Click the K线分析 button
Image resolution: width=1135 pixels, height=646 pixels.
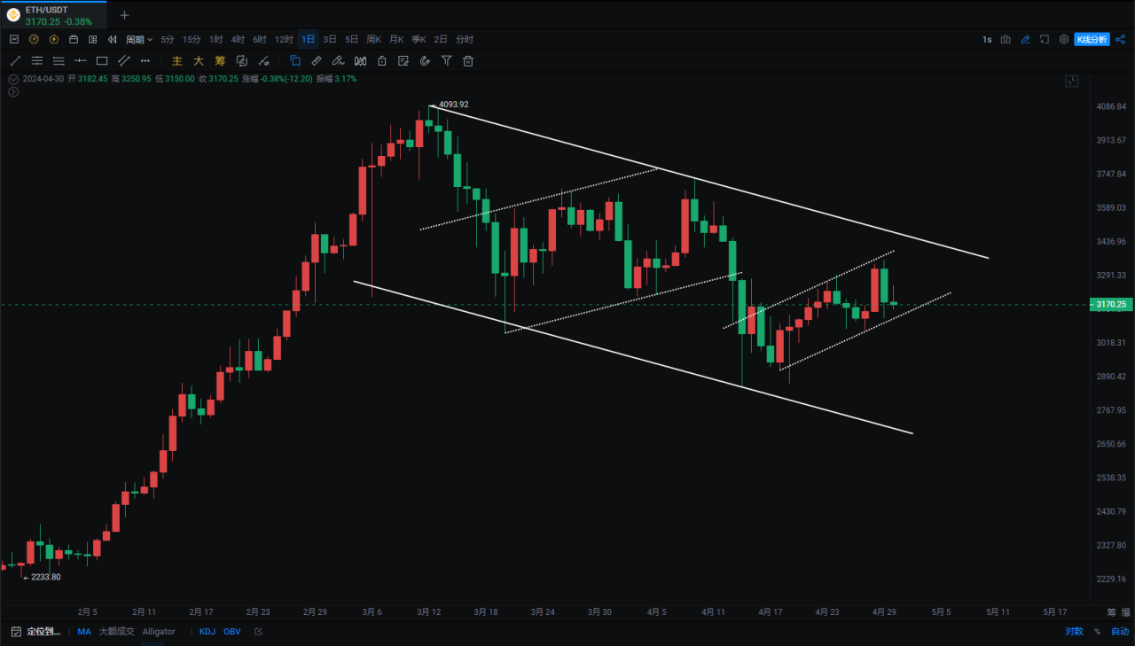click(x=1092, y=40)
